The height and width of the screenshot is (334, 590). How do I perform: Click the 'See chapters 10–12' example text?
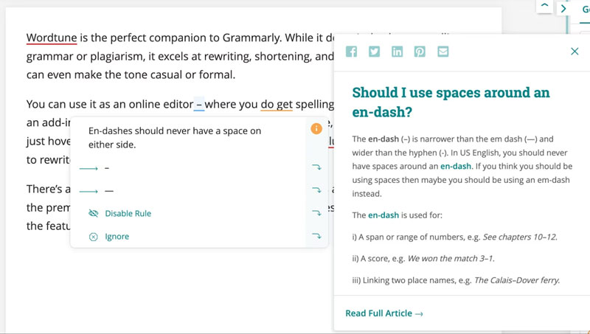pos(520,237)
